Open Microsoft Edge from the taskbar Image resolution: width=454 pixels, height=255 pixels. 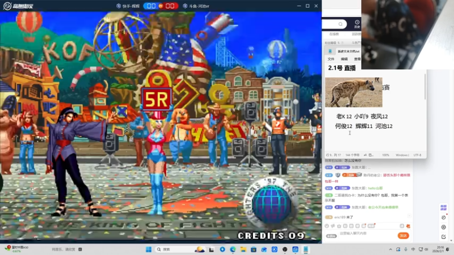(x=233, y=249)
